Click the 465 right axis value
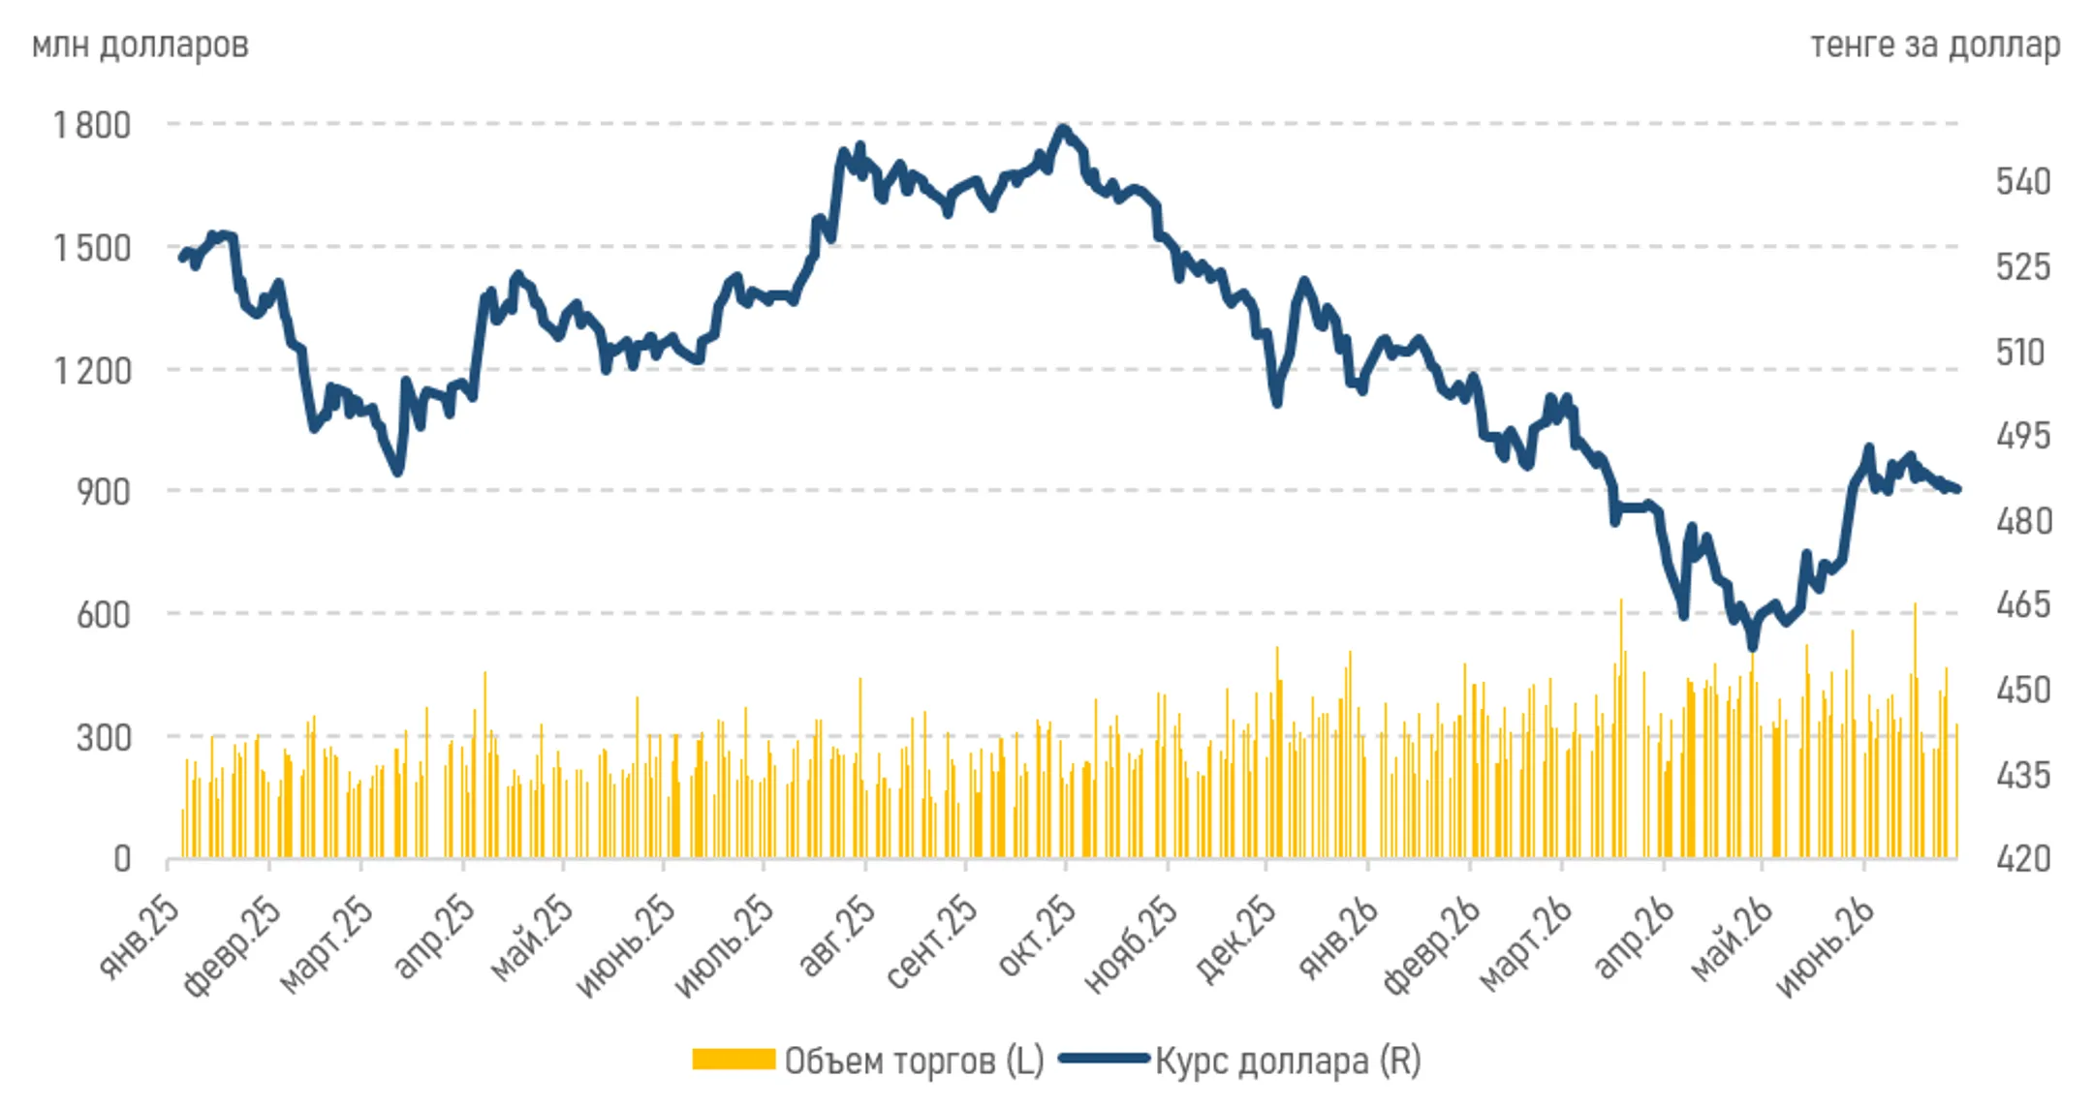This screenshot has width=2093, height=1109. point(2023,604)
